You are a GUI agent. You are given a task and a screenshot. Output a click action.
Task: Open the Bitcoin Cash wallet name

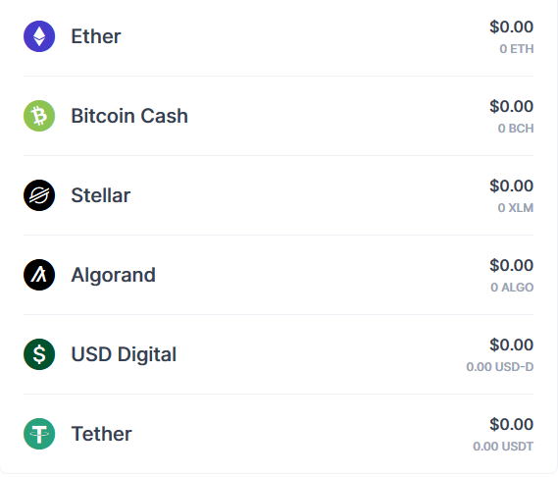(129, 116)
